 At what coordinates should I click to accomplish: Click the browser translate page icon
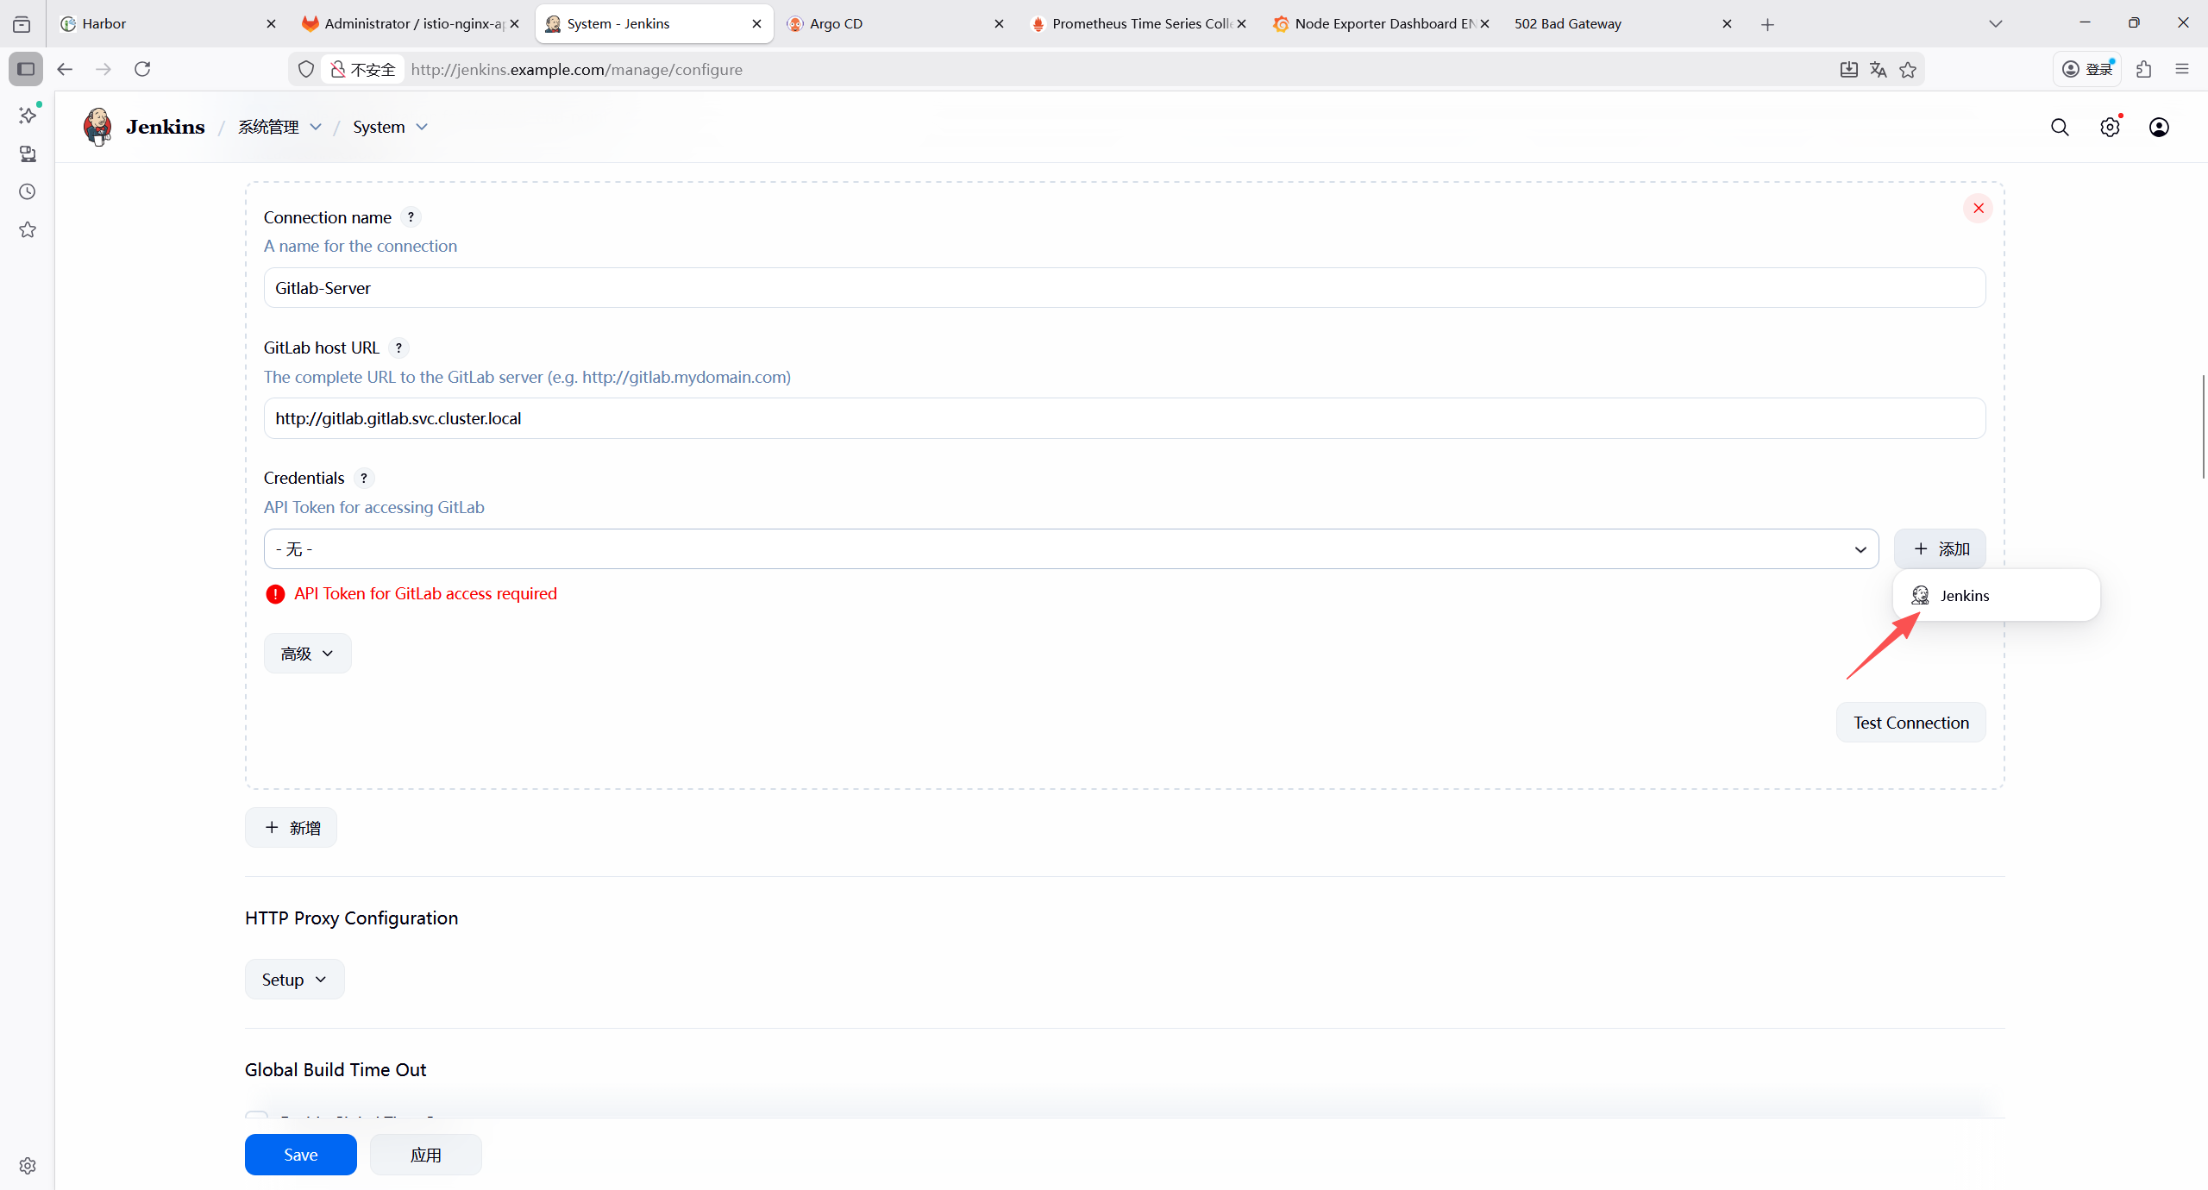coord(1879,70)
